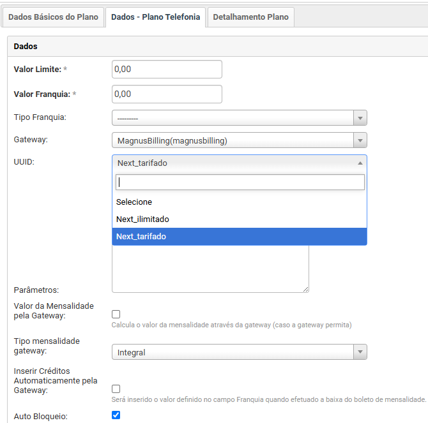Choose the Selecione option in the UUID list

point(134,202)
